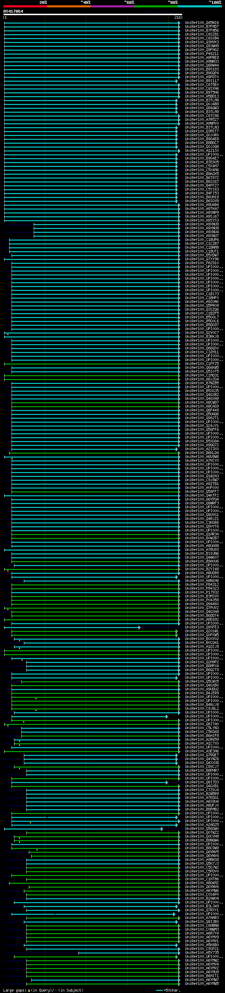Open the UniRef100_Q45NI6 hit label
Viewport: 225px width, 993px height.
(201, 23)
